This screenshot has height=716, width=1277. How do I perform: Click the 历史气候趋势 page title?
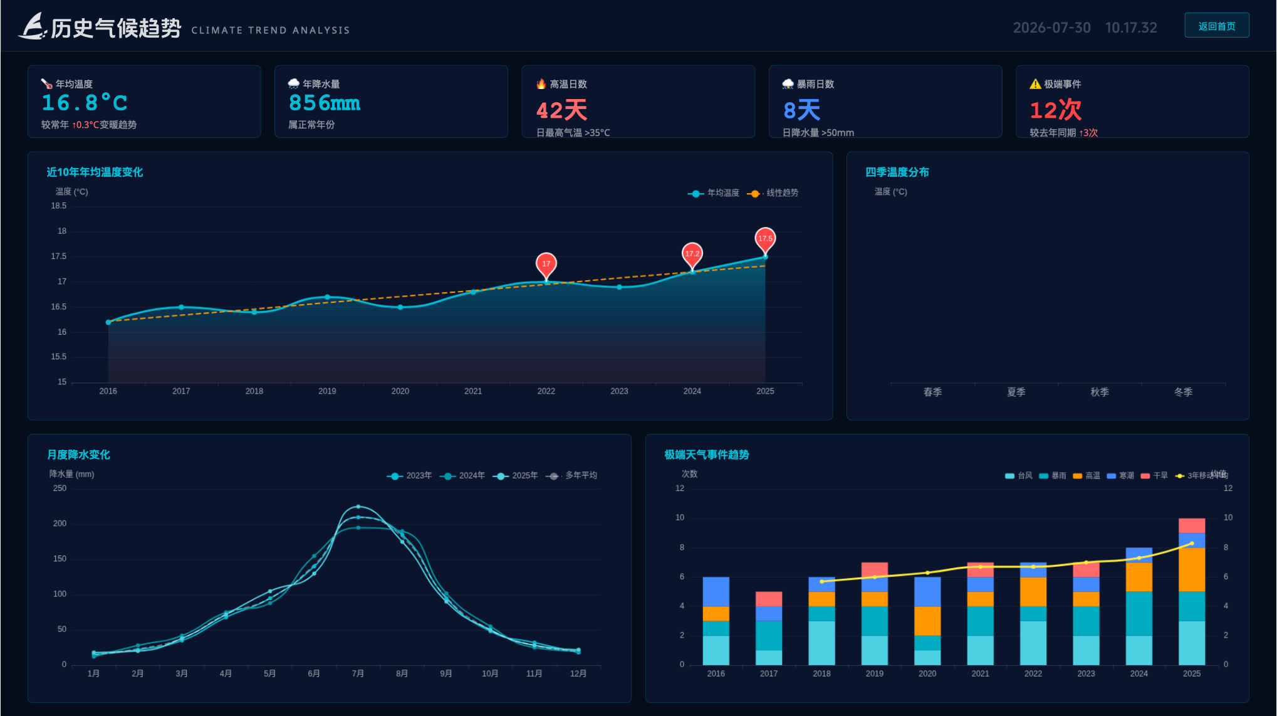[116, 28]
